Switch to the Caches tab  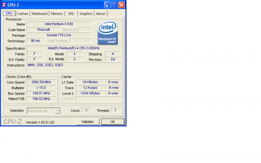(23, 14)
